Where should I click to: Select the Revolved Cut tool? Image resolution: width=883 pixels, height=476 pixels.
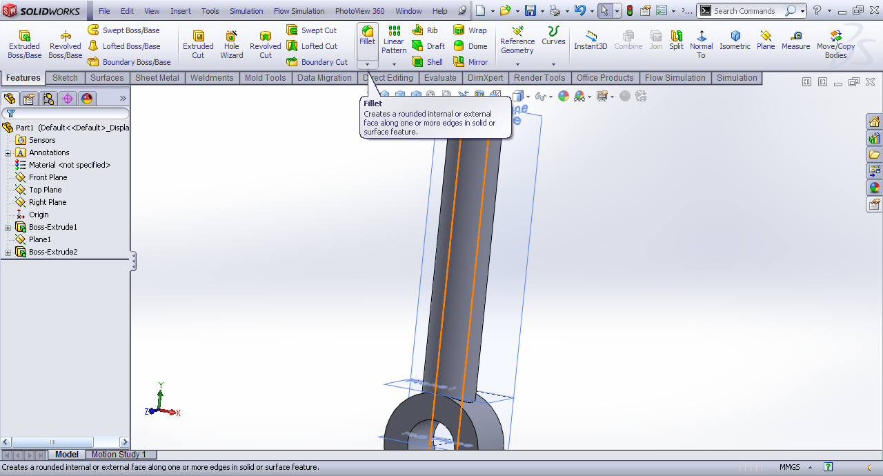(266, 44)
